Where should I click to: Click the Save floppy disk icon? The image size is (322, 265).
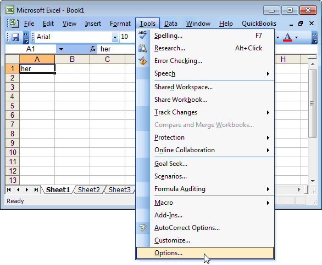[15, 37]
